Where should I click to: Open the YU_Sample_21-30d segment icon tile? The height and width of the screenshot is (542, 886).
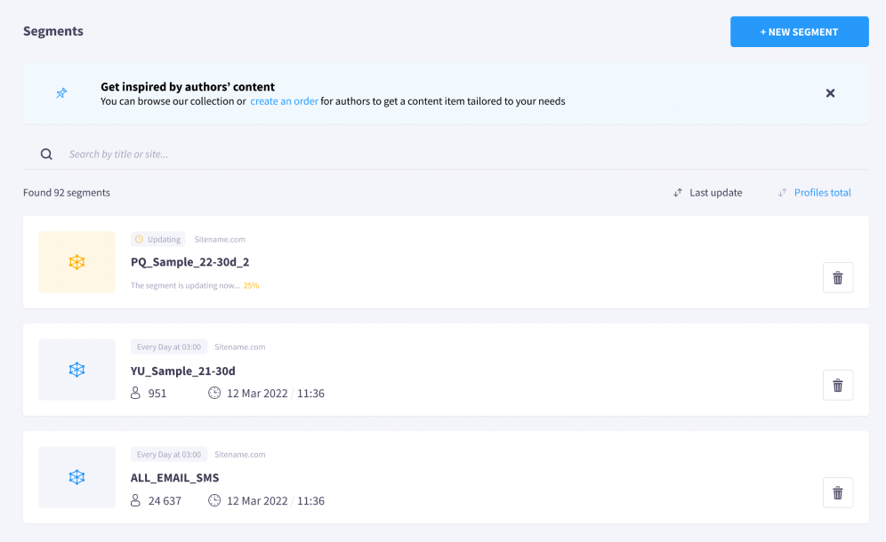coord(77,370)
